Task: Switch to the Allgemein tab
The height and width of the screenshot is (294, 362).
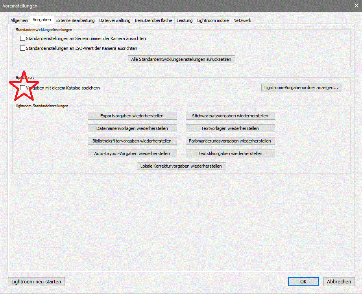Action: tap(19, 20)
